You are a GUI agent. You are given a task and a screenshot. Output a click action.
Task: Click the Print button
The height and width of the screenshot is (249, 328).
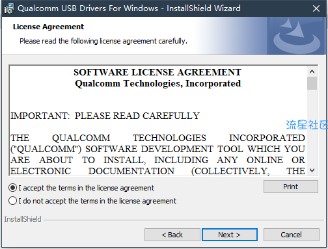click(x=291, y=187)
